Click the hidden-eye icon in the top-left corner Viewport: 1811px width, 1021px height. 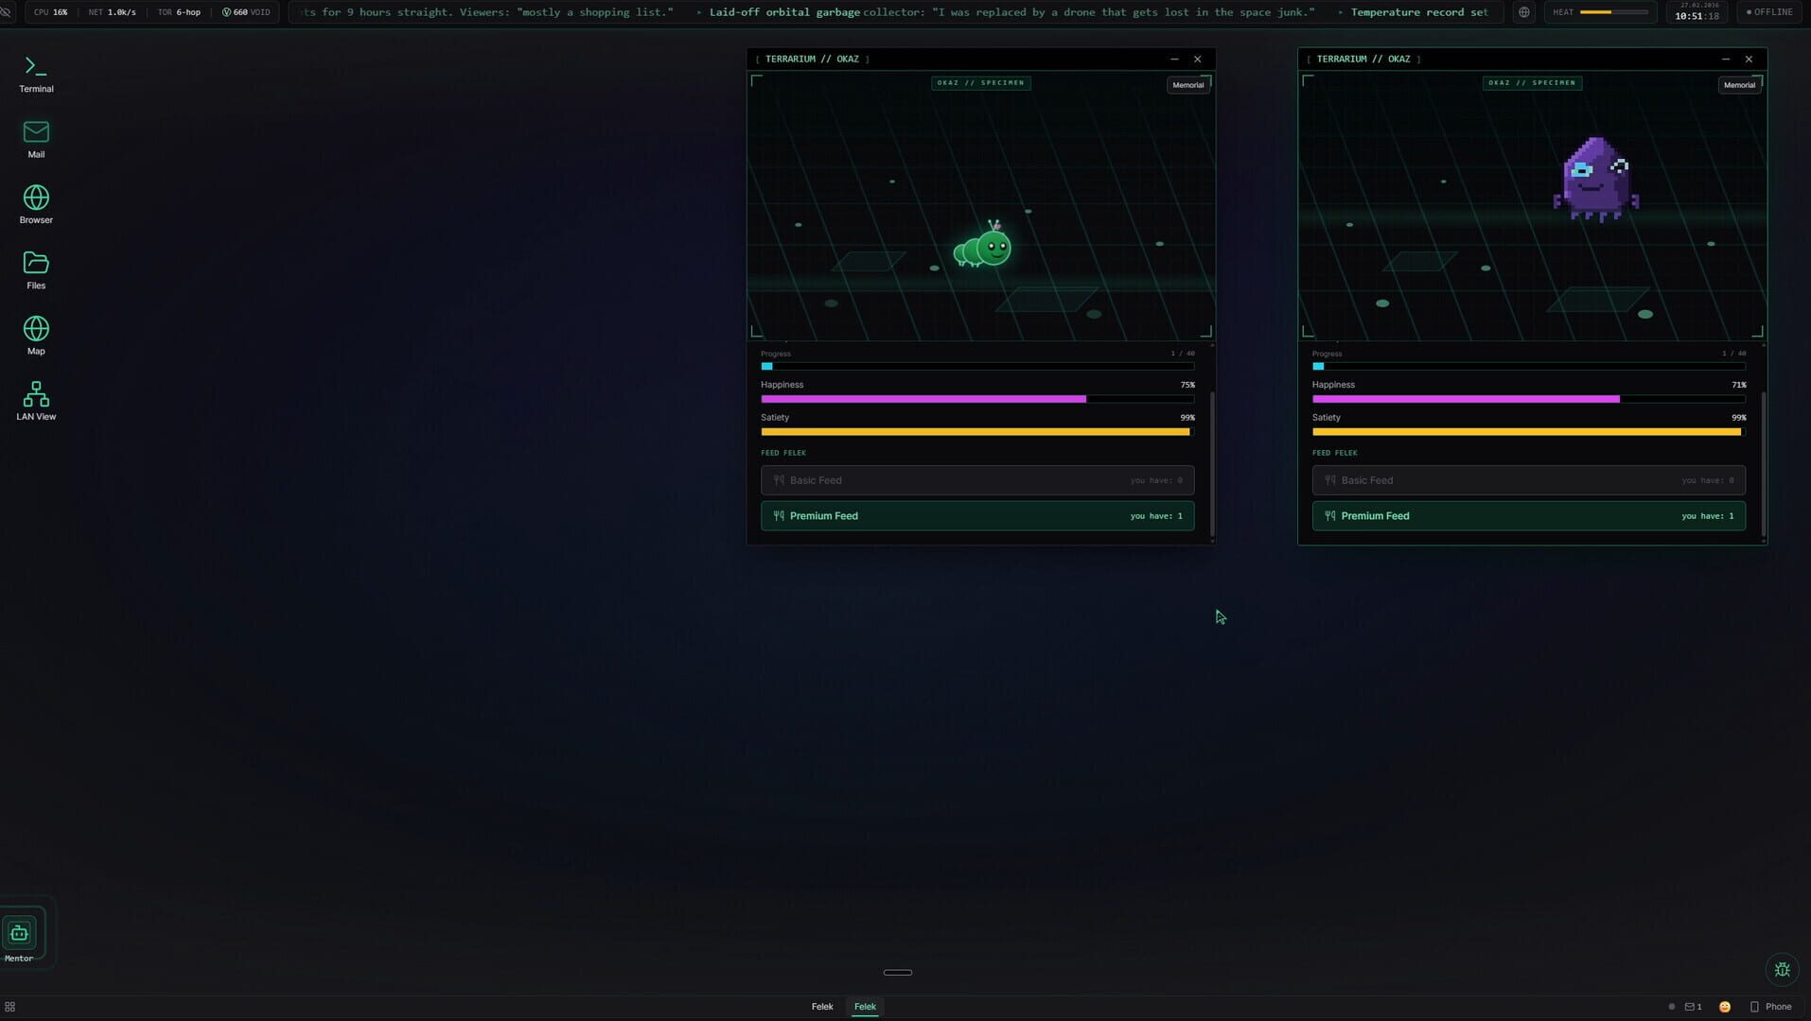(6, 12)
